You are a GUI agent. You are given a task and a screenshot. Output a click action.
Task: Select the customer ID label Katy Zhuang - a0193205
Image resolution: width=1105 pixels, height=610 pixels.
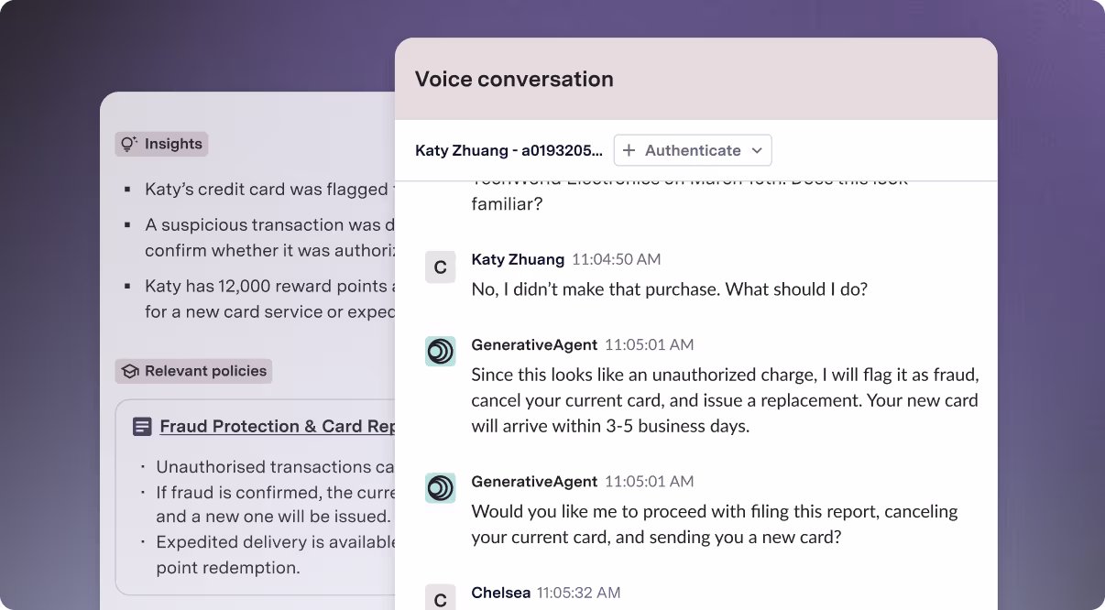pos(509,149)
